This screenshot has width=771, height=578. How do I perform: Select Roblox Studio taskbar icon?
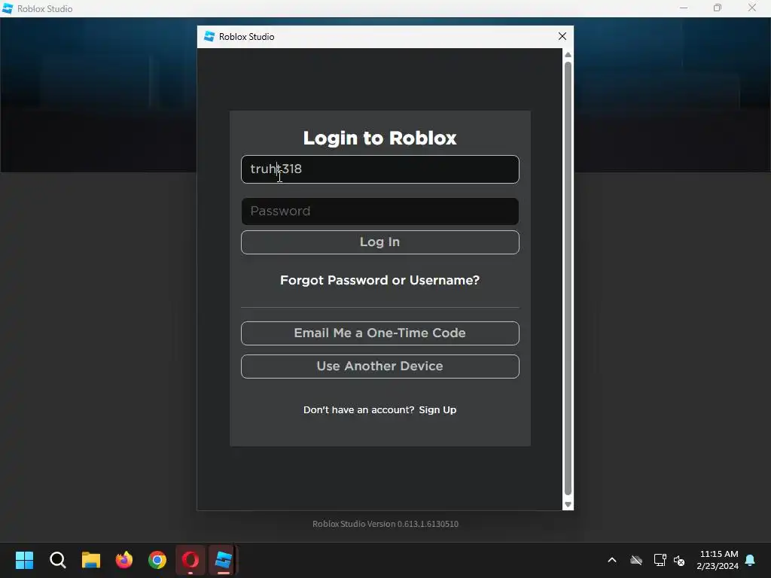tap(223, 560)
